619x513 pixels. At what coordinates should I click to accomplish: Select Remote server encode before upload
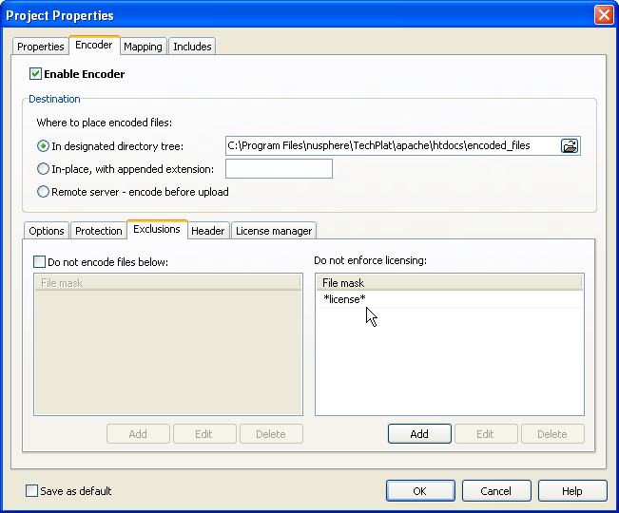click(x=43, y=192)
